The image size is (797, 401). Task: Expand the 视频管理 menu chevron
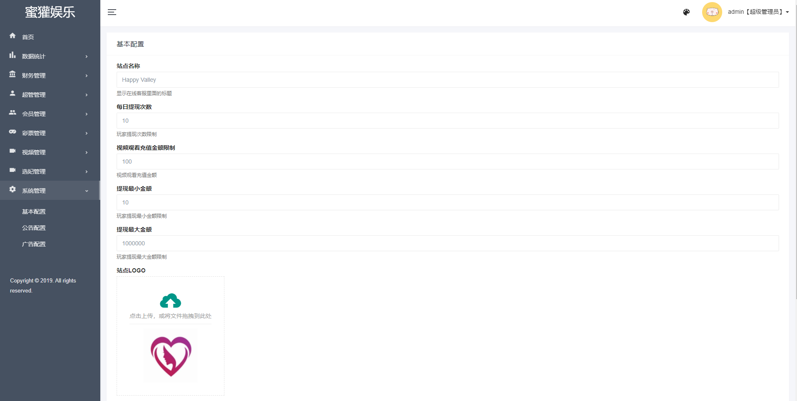point(87,152)
